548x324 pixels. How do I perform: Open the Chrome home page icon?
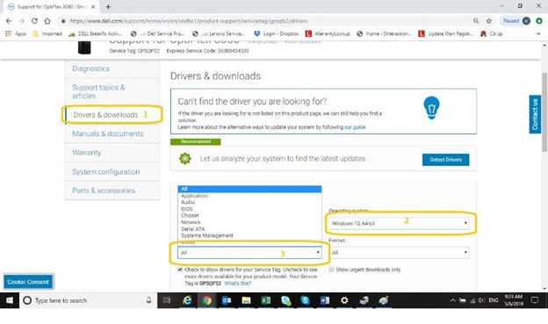pos(47,21)
